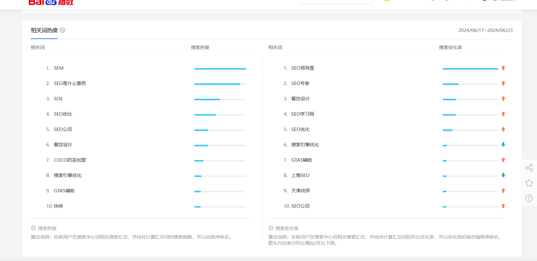Screen dimensions: 537x261
Task: Click the down arrow for 上海SEO
Action: click(503, 175)
